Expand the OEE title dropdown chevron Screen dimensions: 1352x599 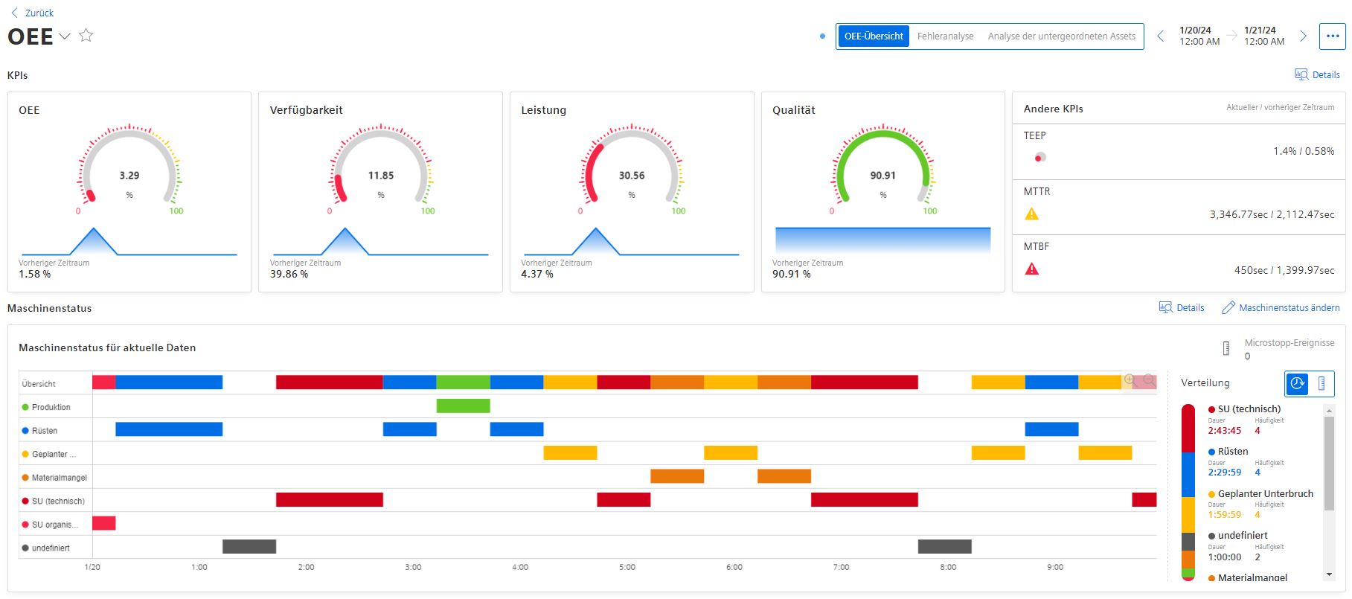65,36
